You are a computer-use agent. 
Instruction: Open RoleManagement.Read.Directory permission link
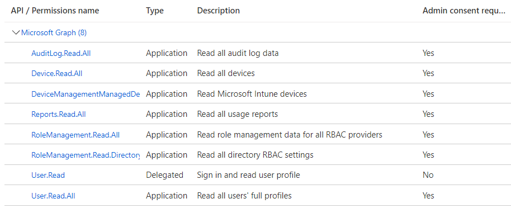click(86, 155)
